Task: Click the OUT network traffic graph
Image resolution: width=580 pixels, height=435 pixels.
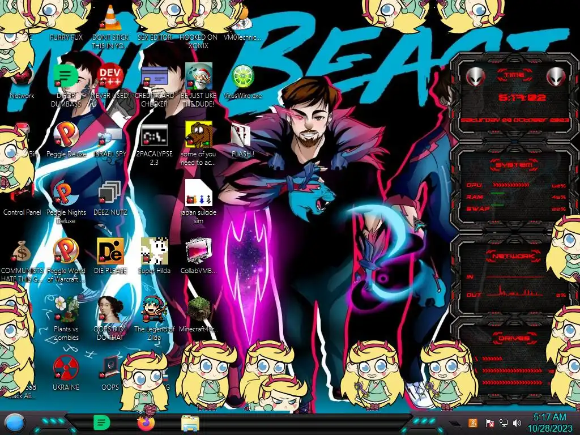Action: (515, 292)
